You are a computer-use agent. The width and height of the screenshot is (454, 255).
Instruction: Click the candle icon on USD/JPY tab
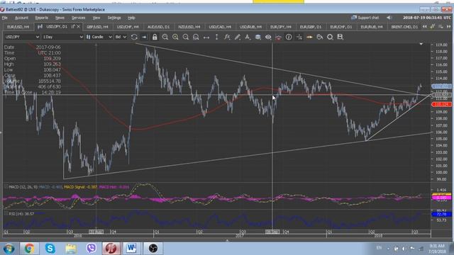tap(40, 26)
